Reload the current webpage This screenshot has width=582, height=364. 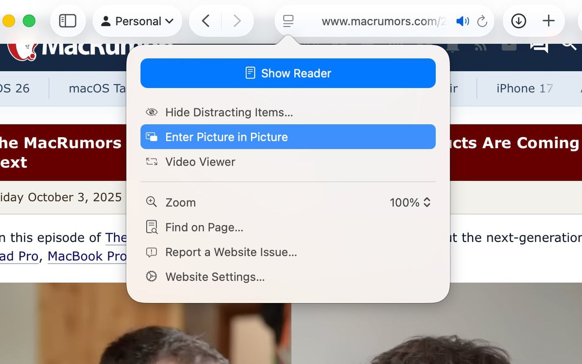[483, 21]
